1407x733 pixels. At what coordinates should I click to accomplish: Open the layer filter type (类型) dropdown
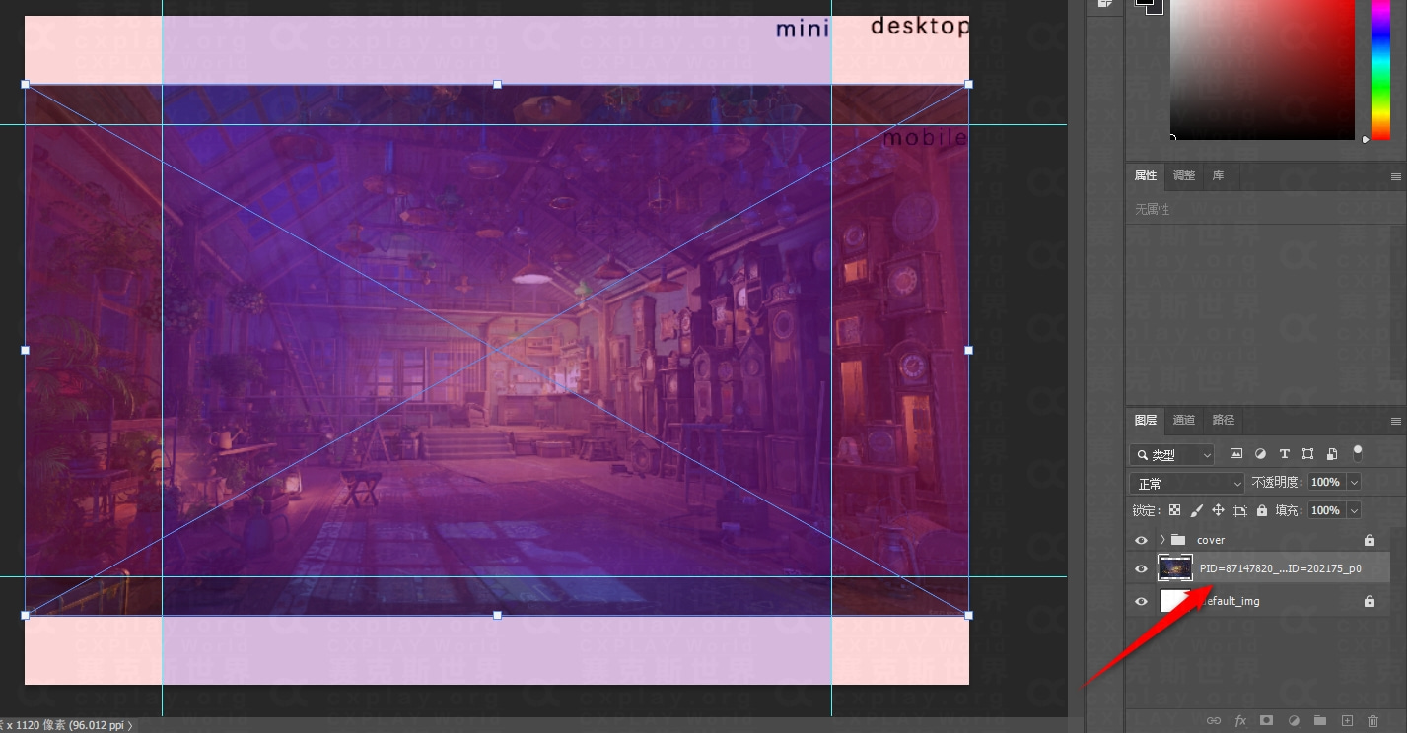1172,454
